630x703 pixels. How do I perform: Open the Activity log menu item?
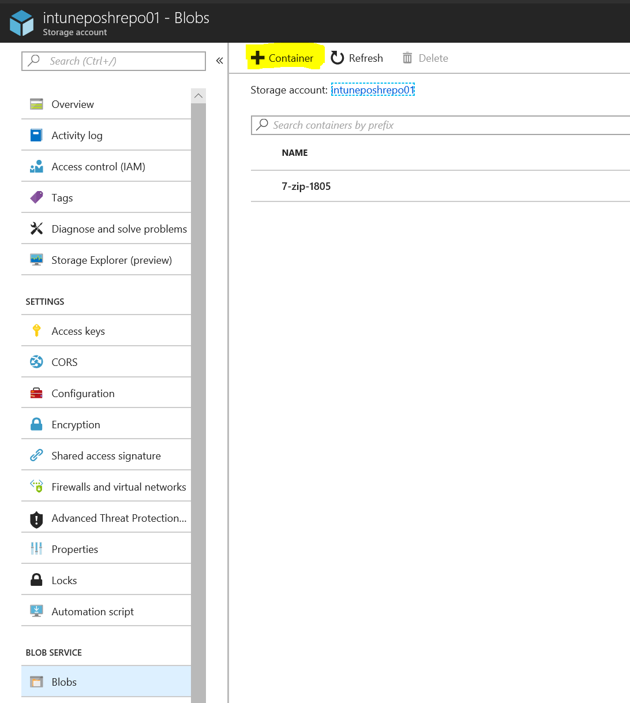click(x=106, y=135)
